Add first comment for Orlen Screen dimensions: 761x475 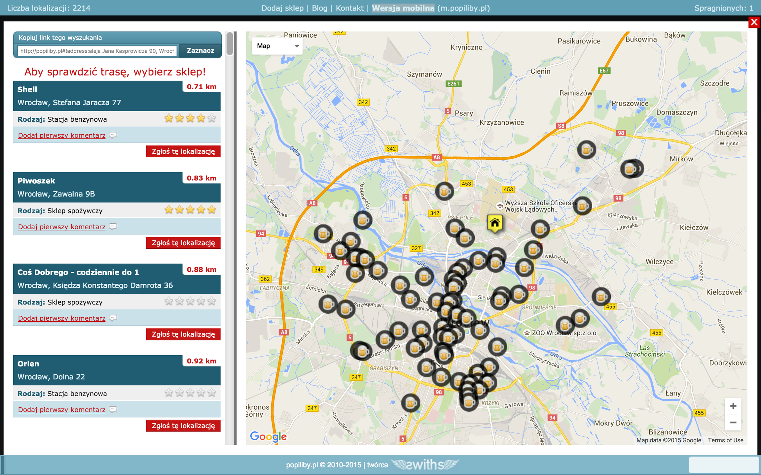pos(62,409)
